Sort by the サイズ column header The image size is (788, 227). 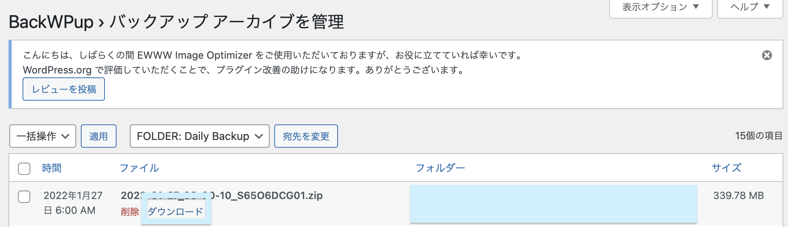(727, 168)
